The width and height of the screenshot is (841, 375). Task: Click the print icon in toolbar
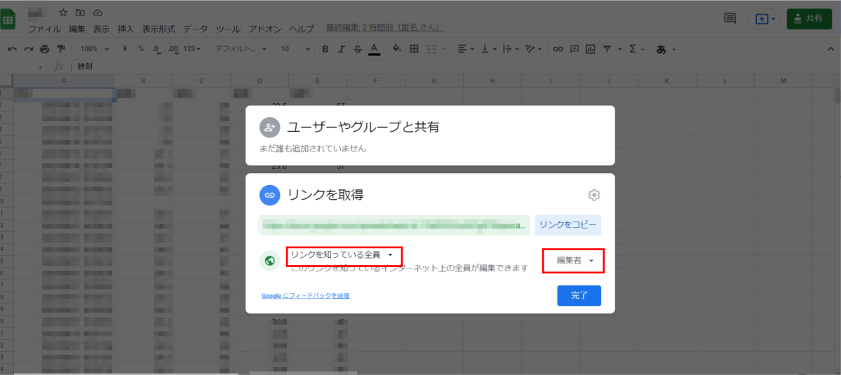pyautogui.click(x=44, y=49)
